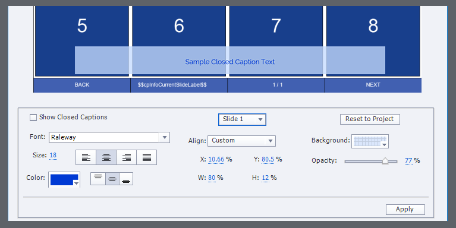Click the 1 / 1 slide counter
The height and width of the screenshot is (228, 456).
point(278,85)
